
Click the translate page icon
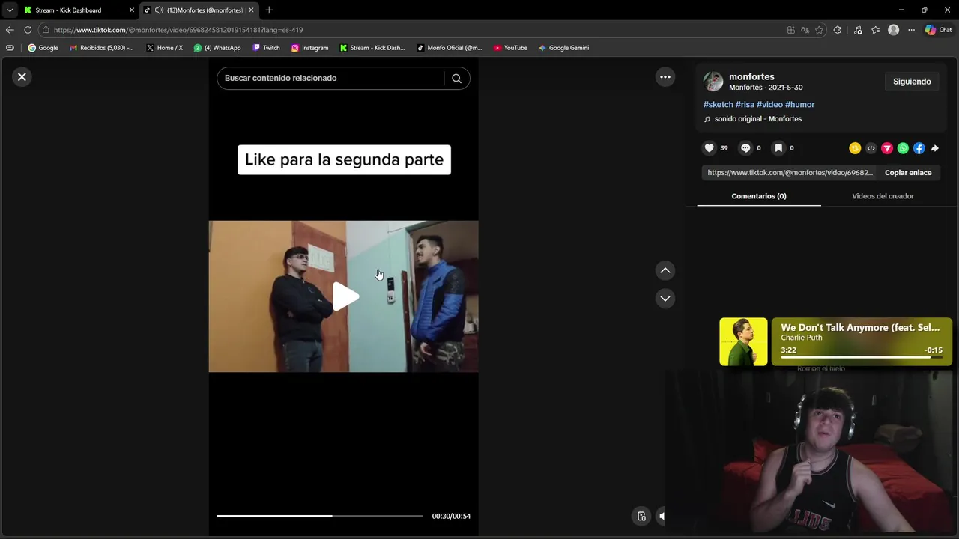[805, 30]
